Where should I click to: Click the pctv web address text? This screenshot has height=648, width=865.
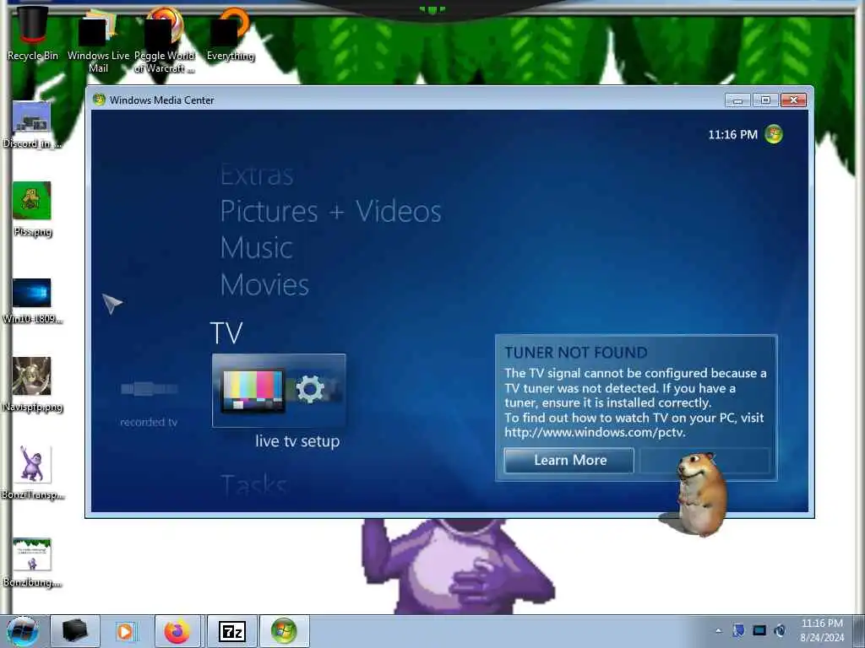(x=595, y=433)
